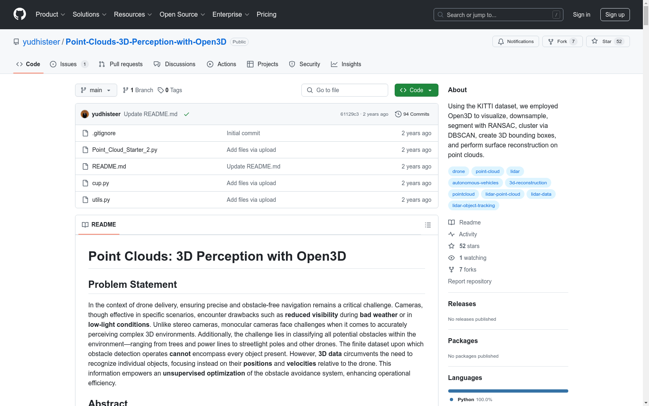Click the search magnifier icon in header
This screenshot has height=406, width=649.
click(x=441, y=15)
